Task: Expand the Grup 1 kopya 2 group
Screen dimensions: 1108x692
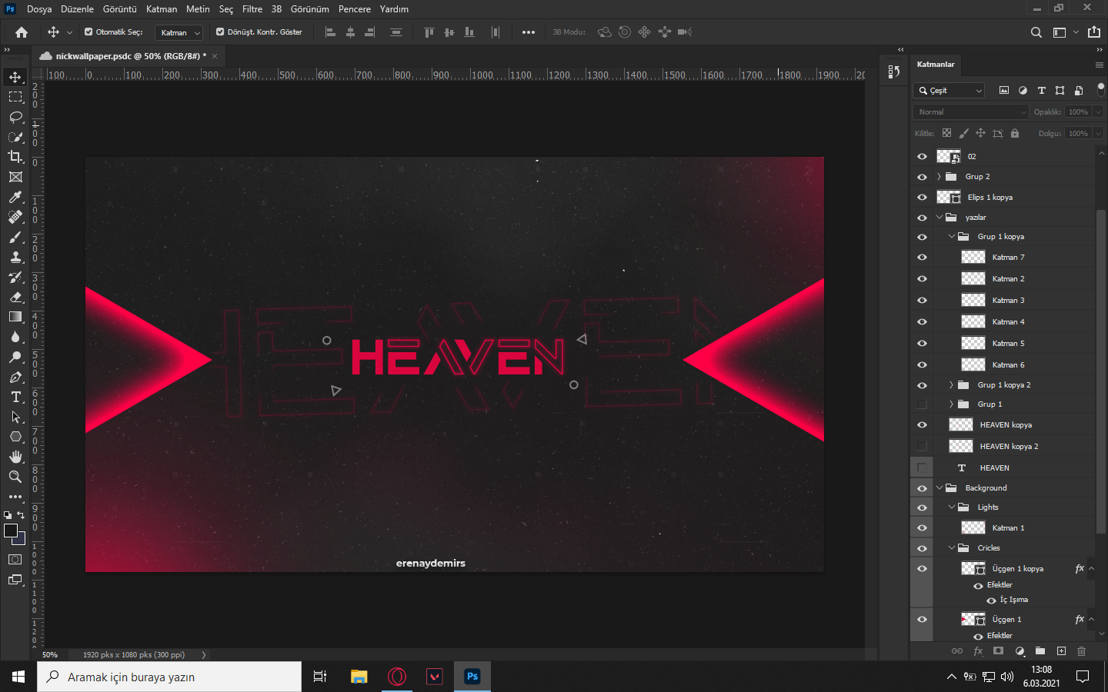Action: (x=951, y=385)
